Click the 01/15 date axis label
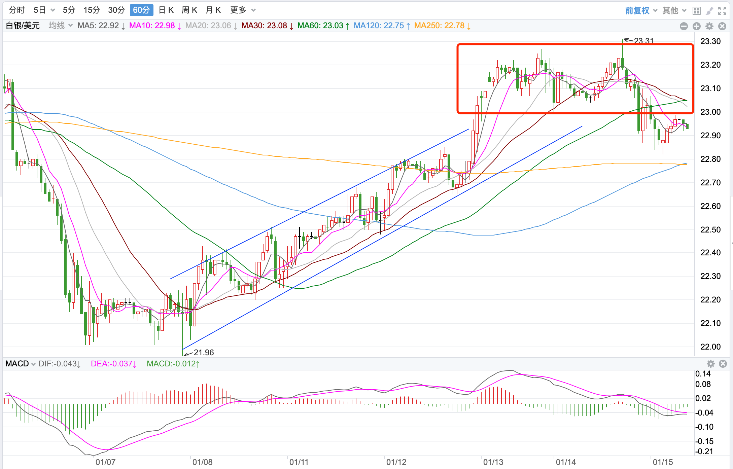 [x=663, y=462]
